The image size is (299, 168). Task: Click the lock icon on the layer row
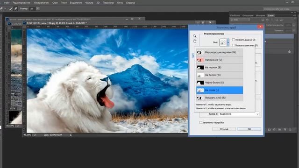pos(290,51)
